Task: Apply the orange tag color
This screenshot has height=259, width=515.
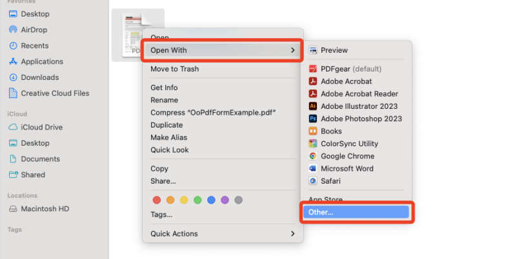Action: (x=170, y=200)
